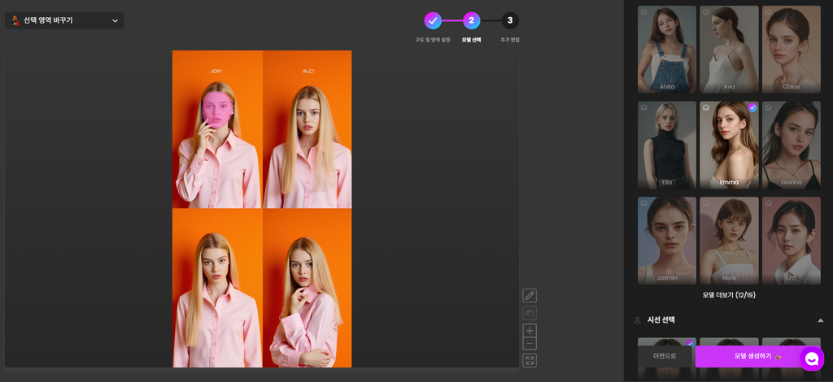Click the step 2 circle indicator

pyautogui.click(x=471, y=20)
